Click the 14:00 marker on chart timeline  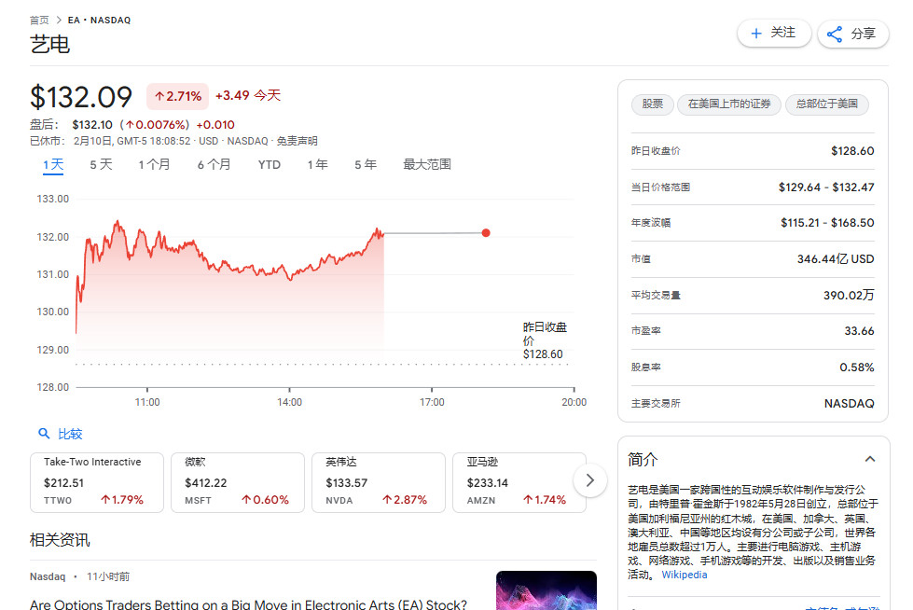tap(289, 402)
